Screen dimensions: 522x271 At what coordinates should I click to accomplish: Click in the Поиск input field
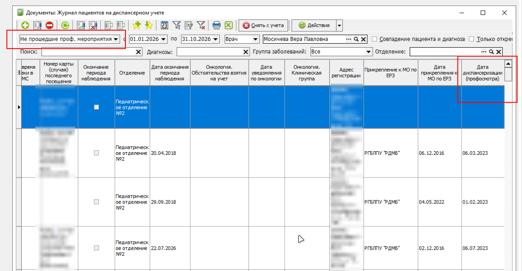point(88,52)
